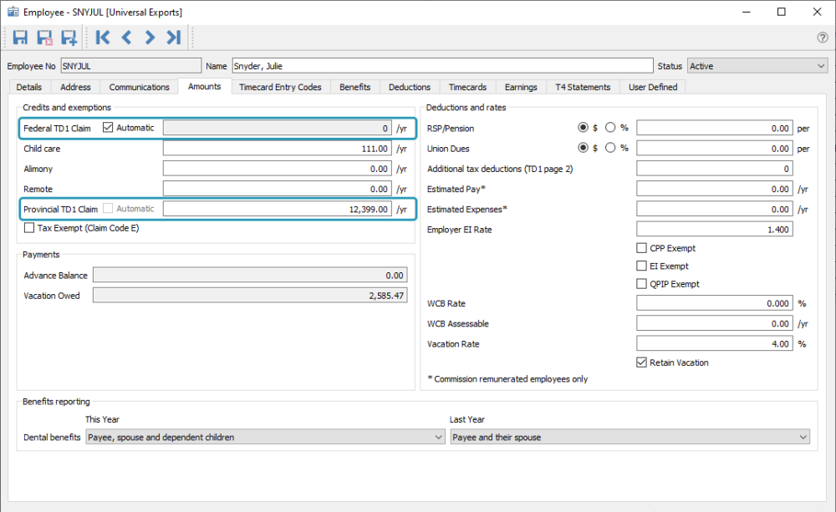Click the Vacation Rate input field

point(715,344)
